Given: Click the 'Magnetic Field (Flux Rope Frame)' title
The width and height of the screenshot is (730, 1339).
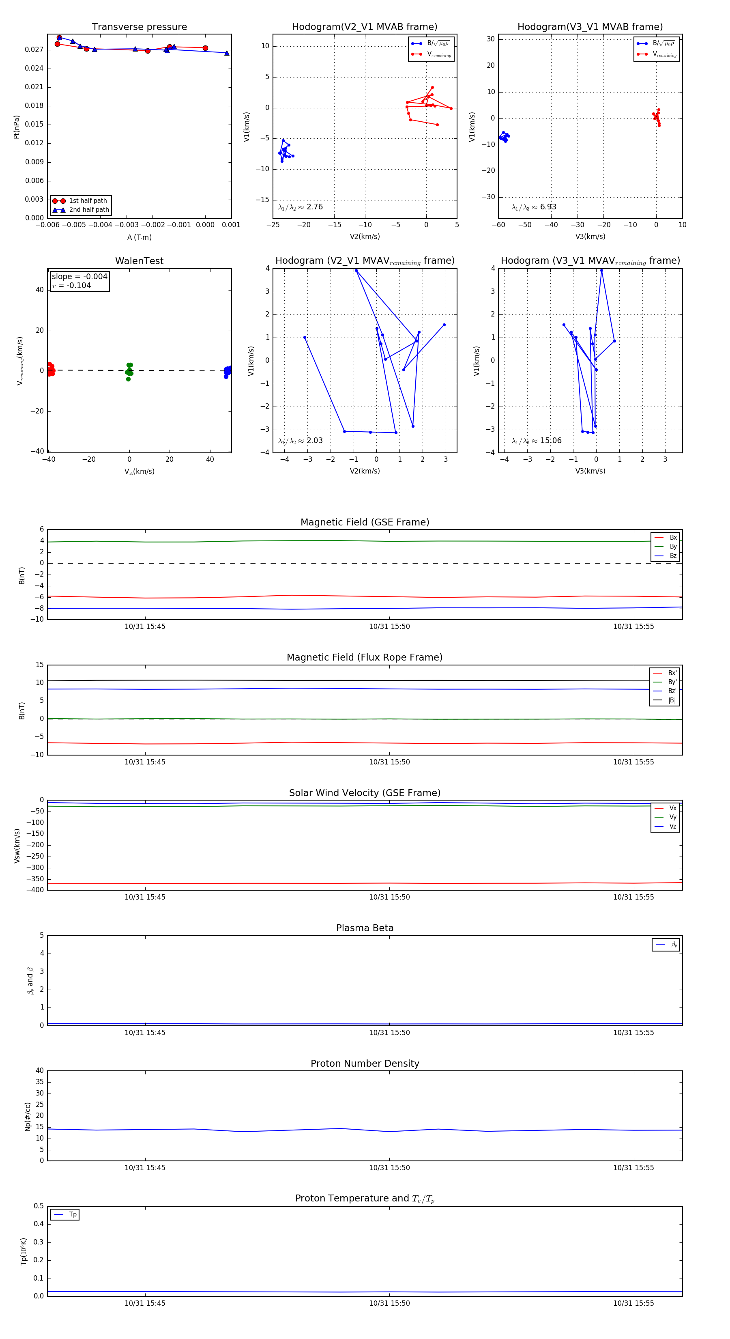Looking at the screenshot, I should 365,658.
